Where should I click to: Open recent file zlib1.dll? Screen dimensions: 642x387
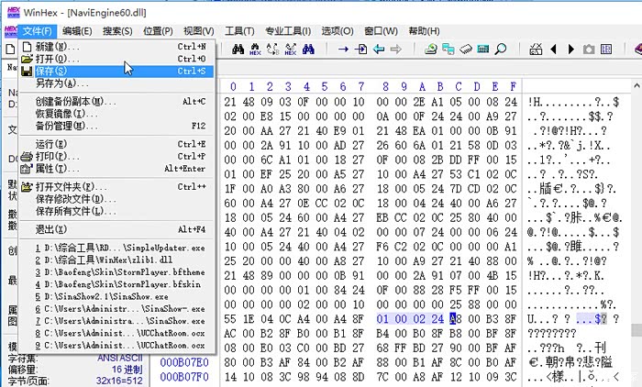tap(101, 260)
